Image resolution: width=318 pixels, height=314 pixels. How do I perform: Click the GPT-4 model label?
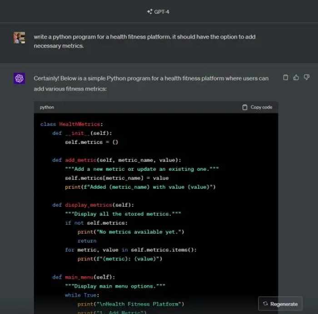pyautogui.click(x=161, y=12)
